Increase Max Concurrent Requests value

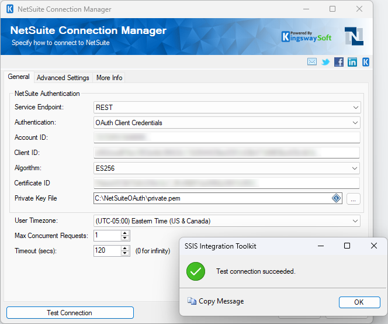coord(125,233)
